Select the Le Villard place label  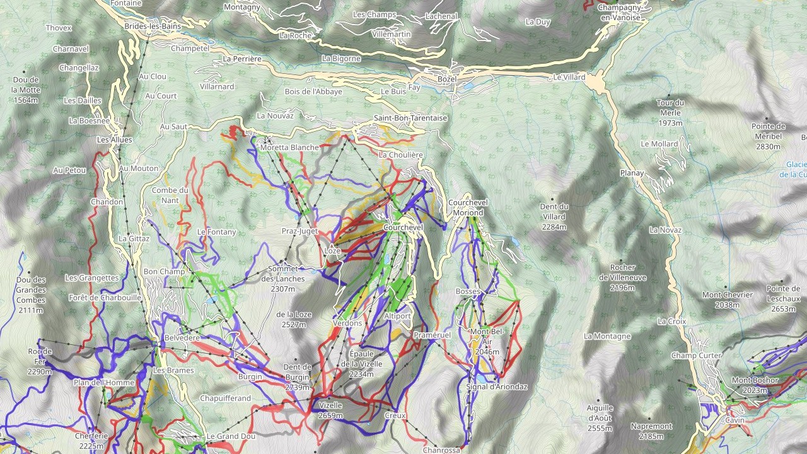click(x=569, y=78)
